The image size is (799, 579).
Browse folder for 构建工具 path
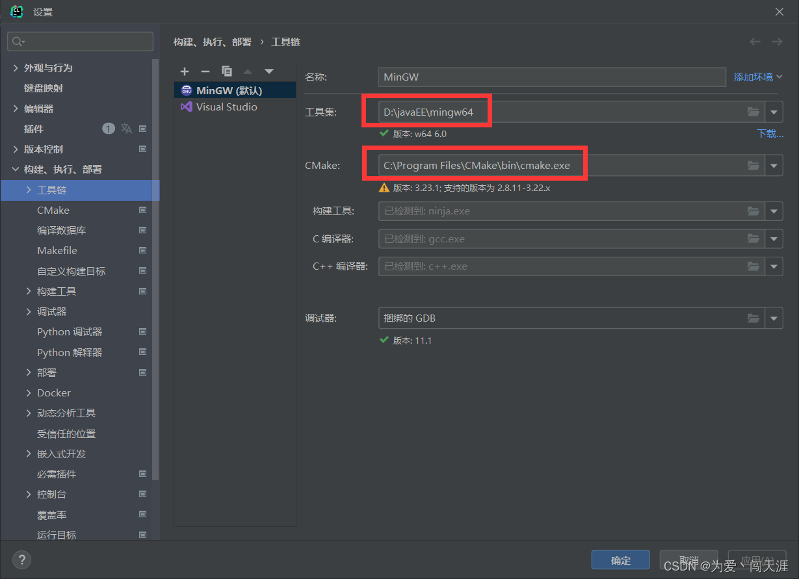[x=753, y=211]
